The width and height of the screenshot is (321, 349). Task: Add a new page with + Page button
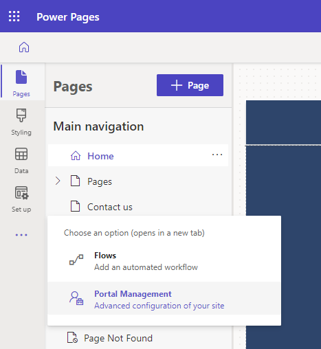pos(190,85)
